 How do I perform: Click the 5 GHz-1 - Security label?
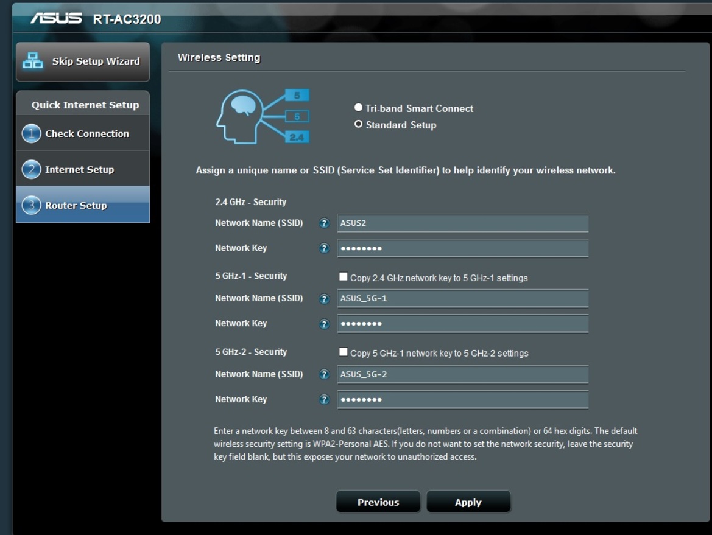tap(251, 276)
